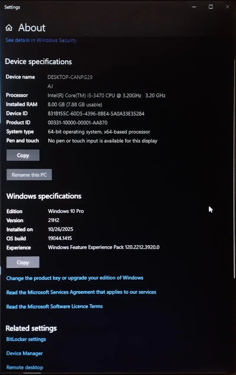The image size is (236, 375).
Task: Click the About page heading
Action: [x=32, y=28]
